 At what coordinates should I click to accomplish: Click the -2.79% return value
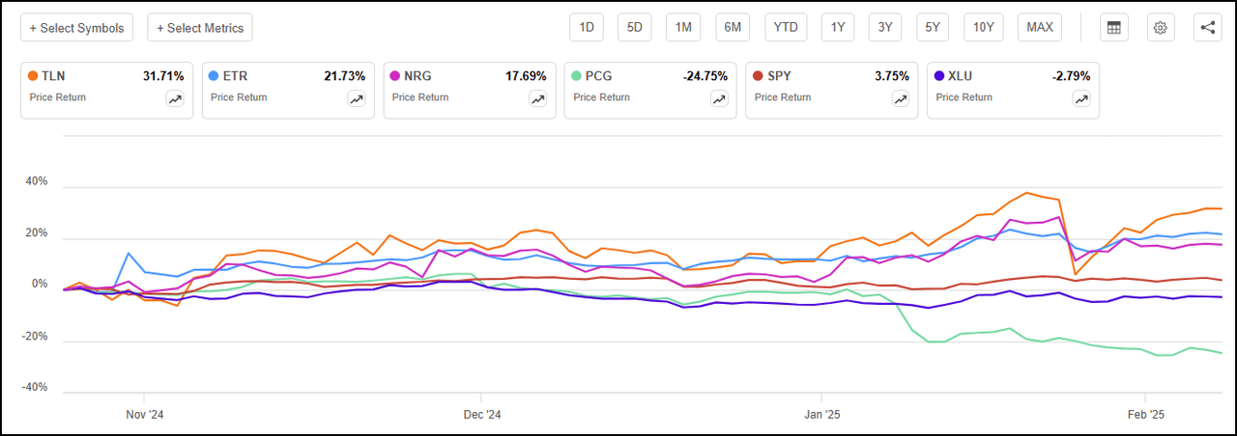pyautogui.click(x=1071, y=76)
